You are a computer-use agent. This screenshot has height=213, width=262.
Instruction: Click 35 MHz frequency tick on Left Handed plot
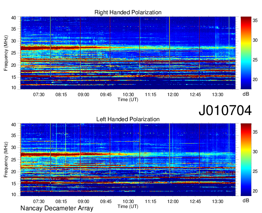coord(14,135)
